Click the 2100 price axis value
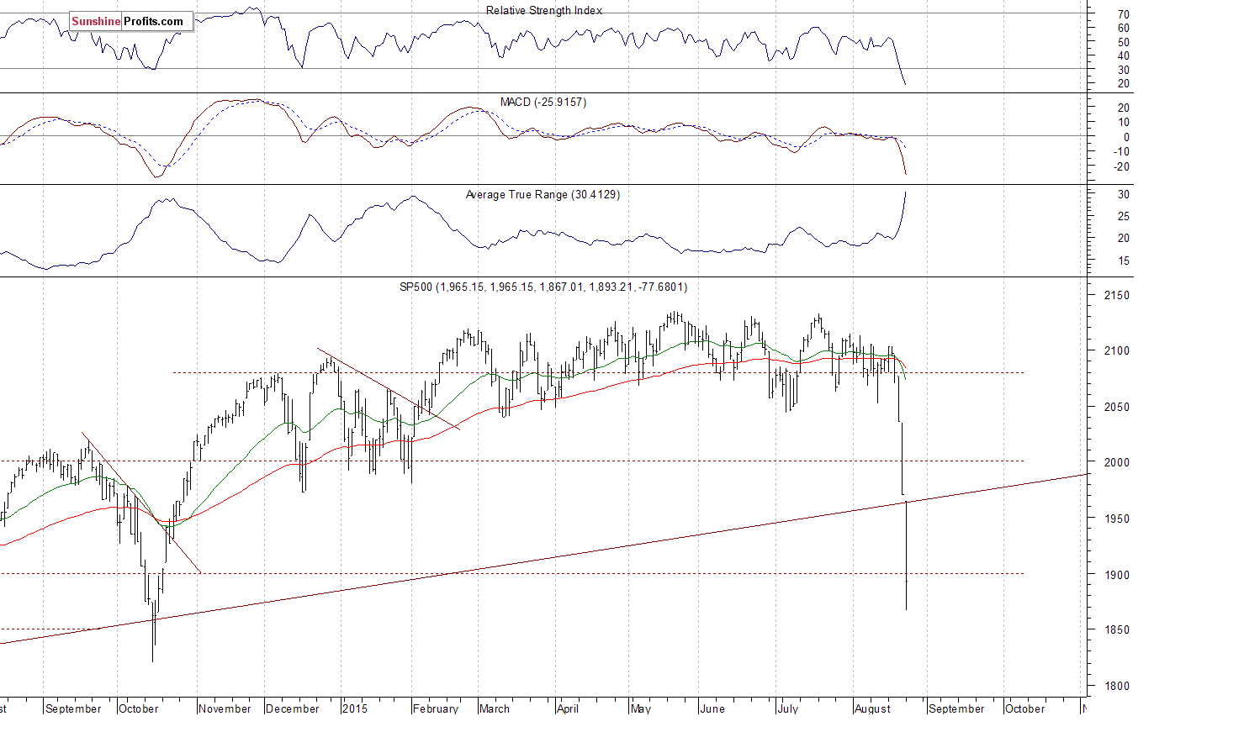This screenshot has width=1244, height=732. click(x=1117, y=351)
